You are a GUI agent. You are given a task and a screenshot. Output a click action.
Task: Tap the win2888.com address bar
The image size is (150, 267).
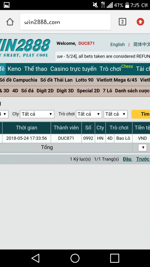(x=65, y=22)
